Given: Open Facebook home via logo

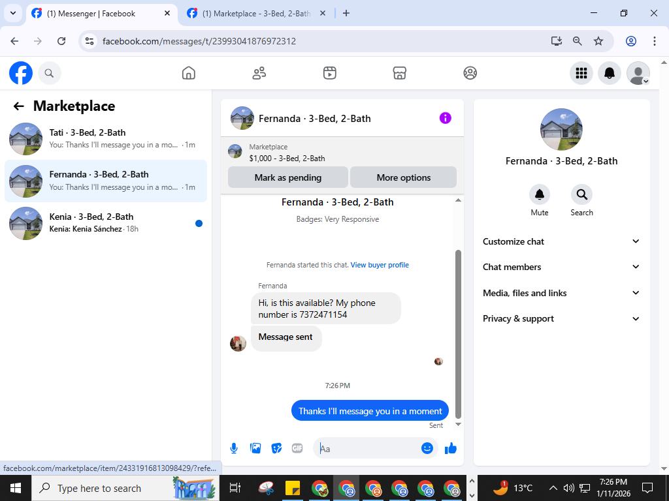Looking at the screenshot, I should (21, 73).
